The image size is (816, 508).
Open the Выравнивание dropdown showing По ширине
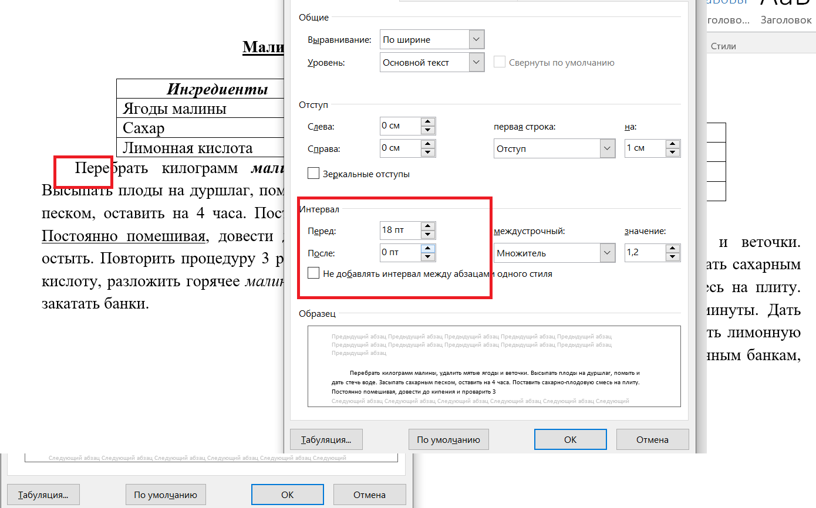(432, 40)
